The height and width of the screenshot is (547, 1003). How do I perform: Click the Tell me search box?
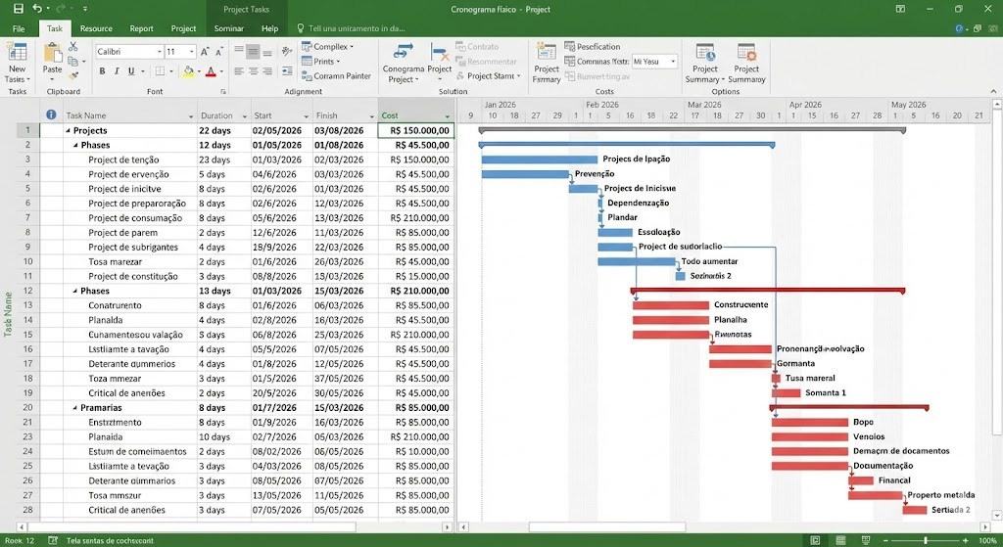point(358,28)
